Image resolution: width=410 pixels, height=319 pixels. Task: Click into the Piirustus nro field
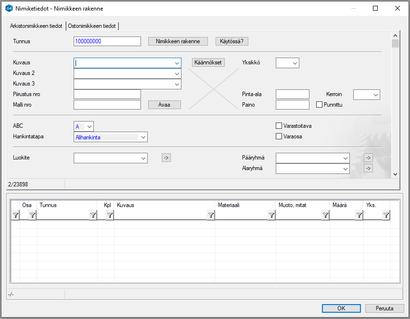pyautogui.click(x=107, y=94)
